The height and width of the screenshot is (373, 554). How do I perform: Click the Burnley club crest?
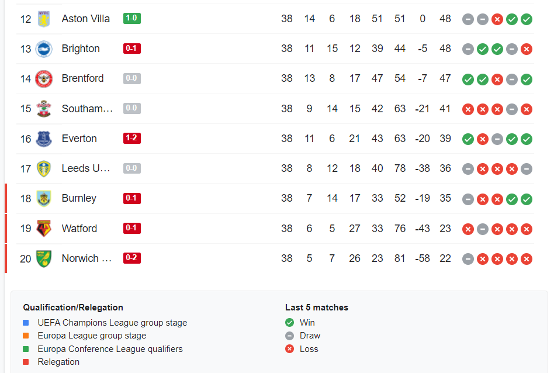click(x=44, y=198)
